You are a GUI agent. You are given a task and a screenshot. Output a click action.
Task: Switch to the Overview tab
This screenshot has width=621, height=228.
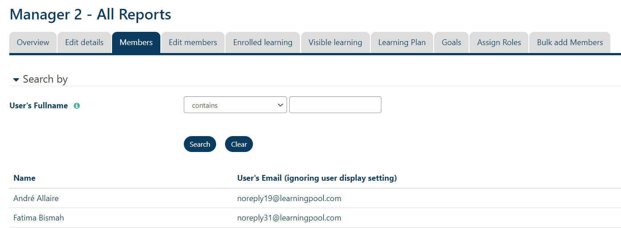(33, 43)
